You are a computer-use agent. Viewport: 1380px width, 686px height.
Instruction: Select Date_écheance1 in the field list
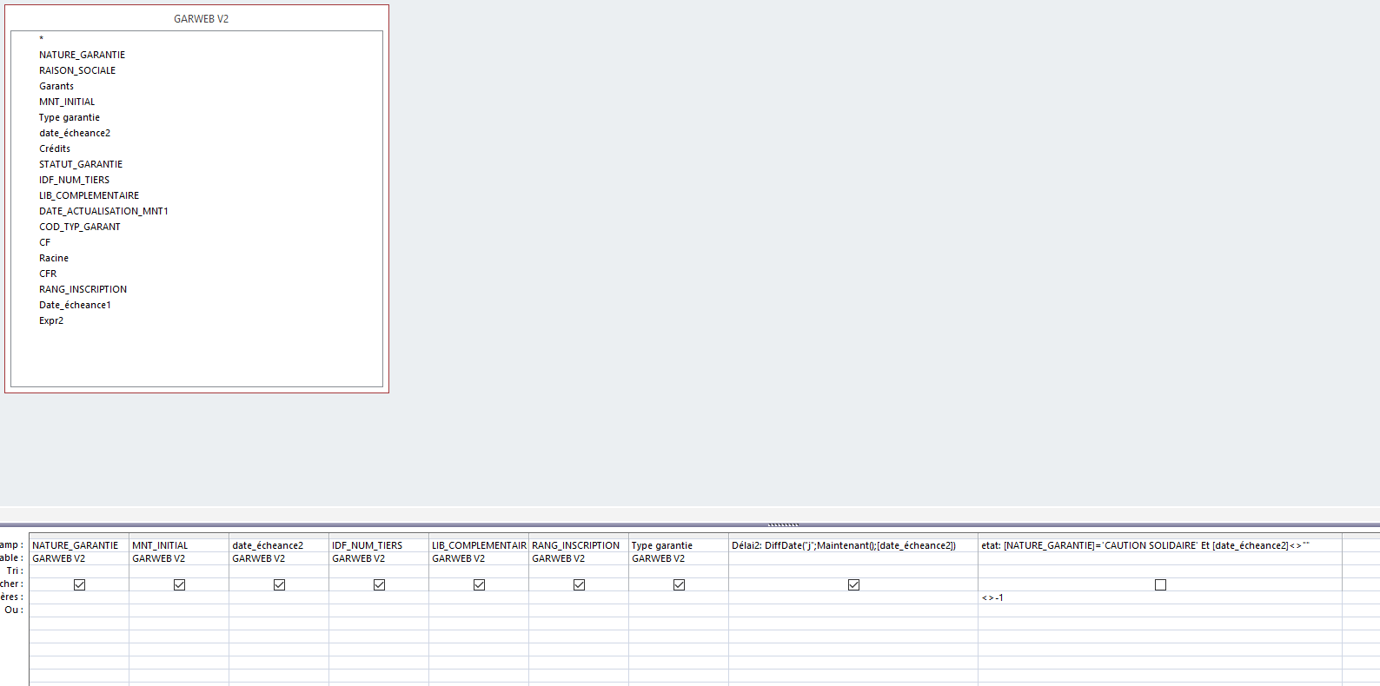pos(75,305)
